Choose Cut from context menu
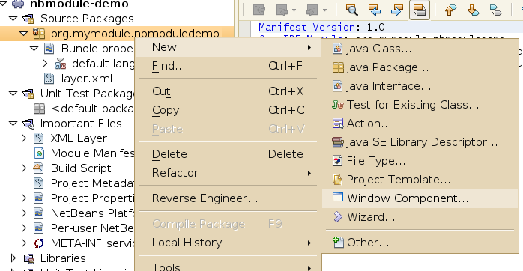This screenshot has width=523, height=271. tap(228, 91)
